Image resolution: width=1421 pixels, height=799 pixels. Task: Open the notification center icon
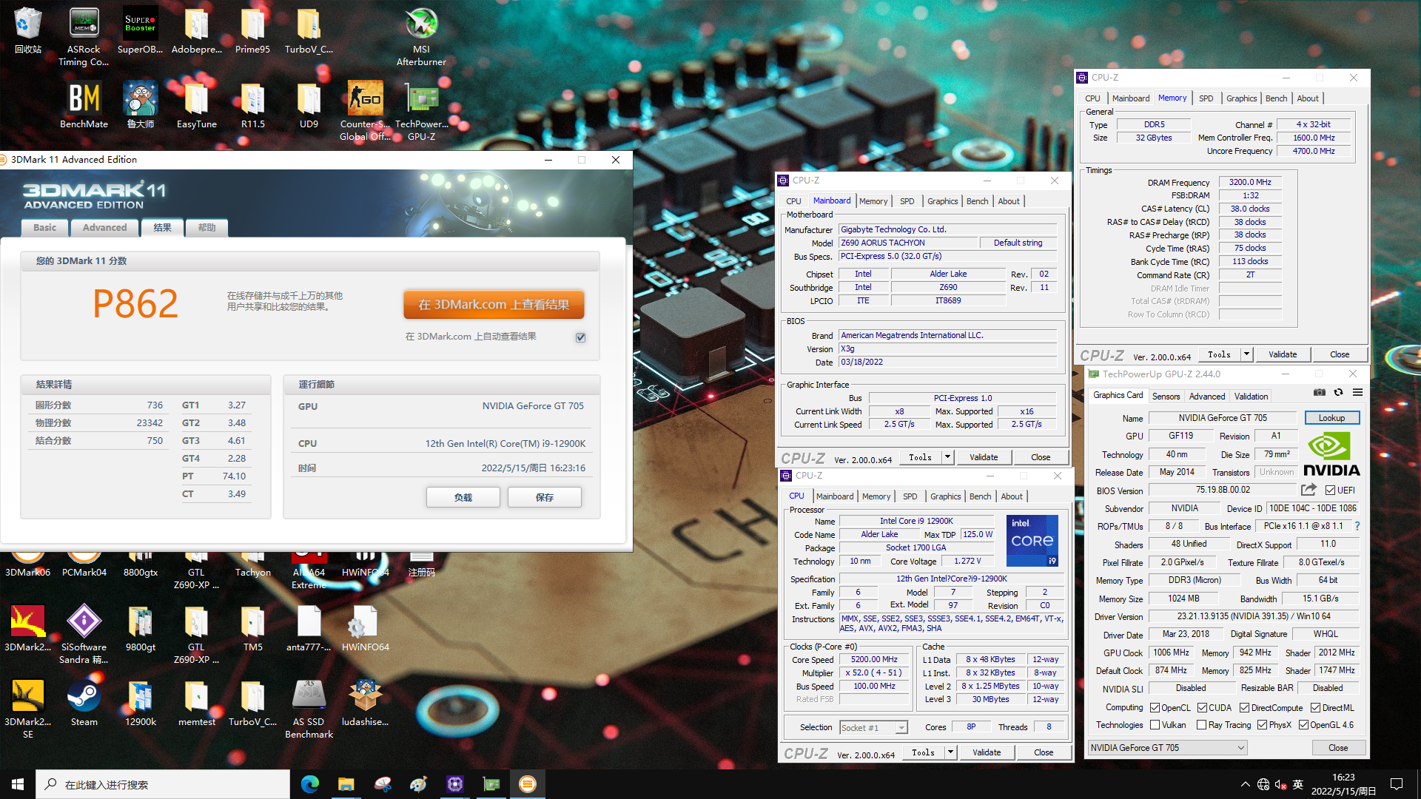pos(1397,784)
